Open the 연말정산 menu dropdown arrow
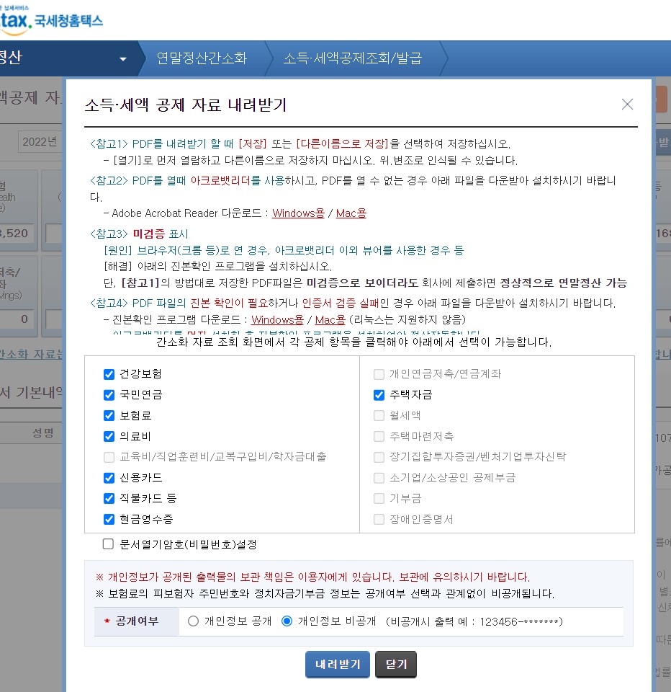The height and width of the screenshot is (692, 671). click(x=124, y=58)
